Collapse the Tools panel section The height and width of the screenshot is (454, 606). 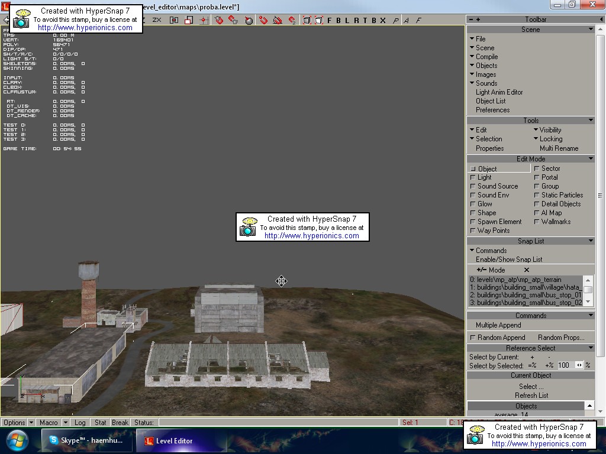pos(591,121)
